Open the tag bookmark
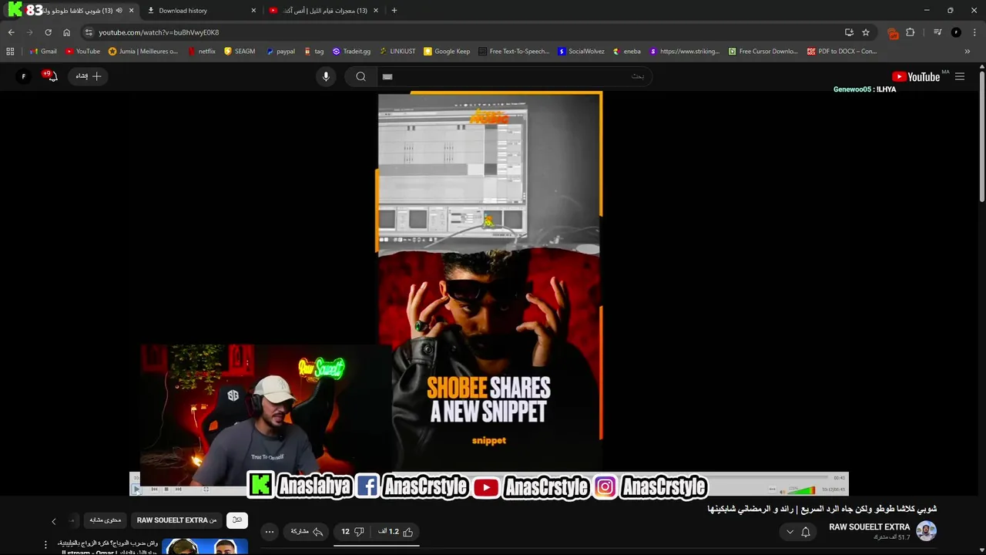Image resolution: width=986 pixels, height=555 pixels. [x=314, y=52]
